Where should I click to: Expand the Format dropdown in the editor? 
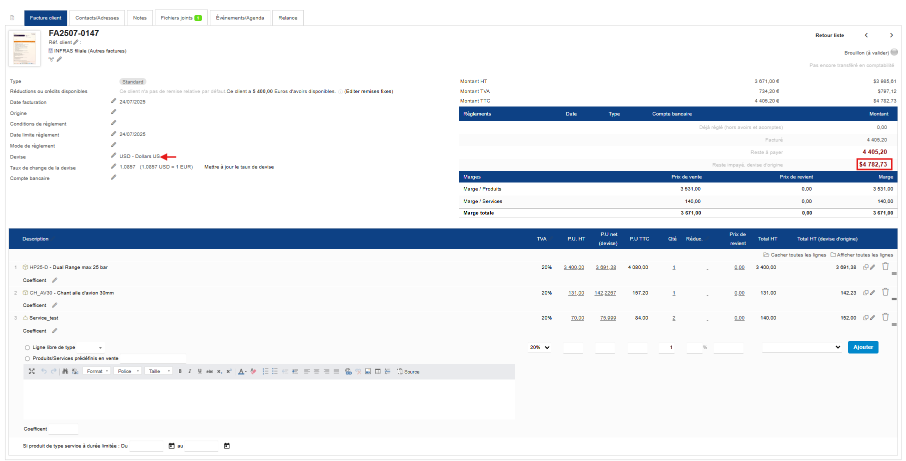click(x=97, y=371)
